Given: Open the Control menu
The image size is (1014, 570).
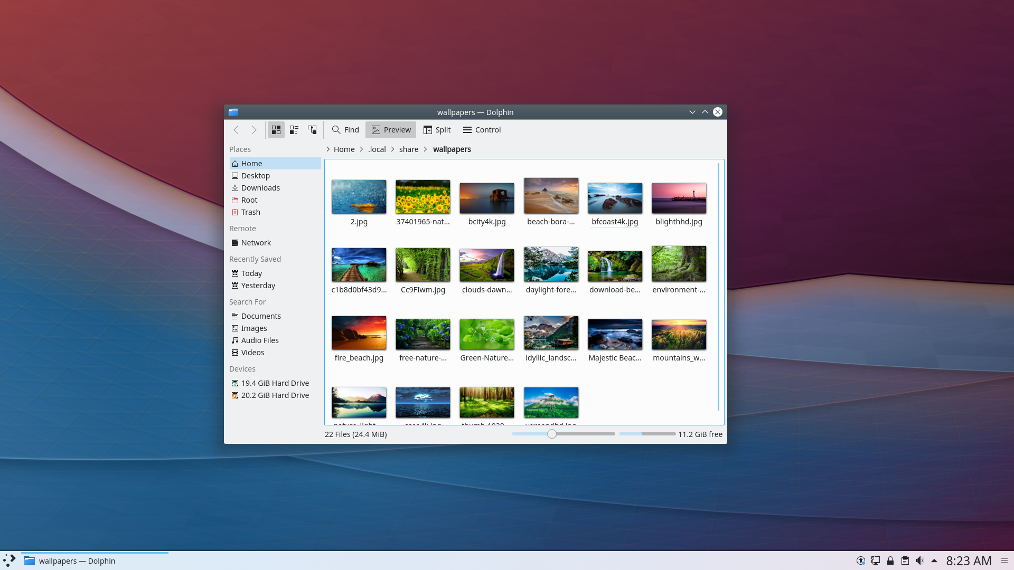Looking at the screenshot, I should pyautogui.click(x=482, y=130).
